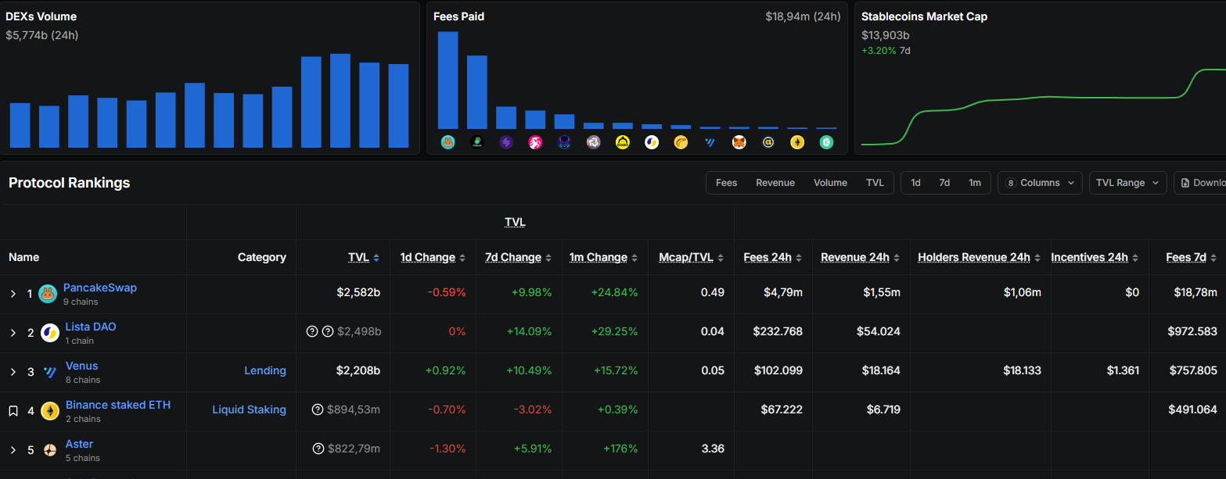Viewport: 1226px width, 479px height.
Task: Click Aster's 3.36 Mcap/TVL value
Action: point(714,449)
